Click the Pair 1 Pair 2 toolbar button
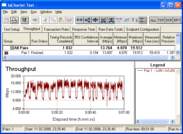183x134 pixels. (x=143, y=20)
